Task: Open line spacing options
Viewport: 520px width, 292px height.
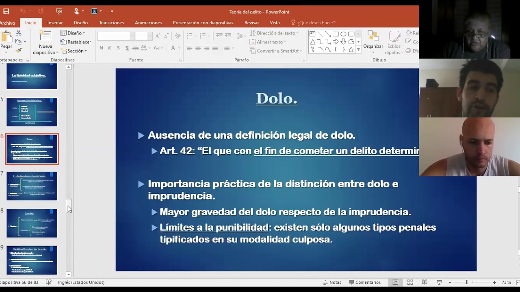Action: pos(241,36)
